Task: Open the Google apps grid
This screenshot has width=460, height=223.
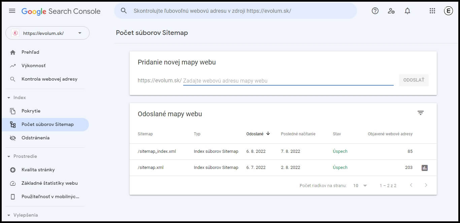Action: pyautogui.click(x=432, y=11)
